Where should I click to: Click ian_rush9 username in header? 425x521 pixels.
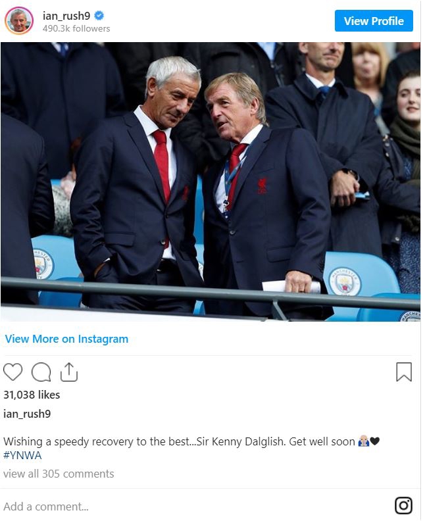pos(66,16)
